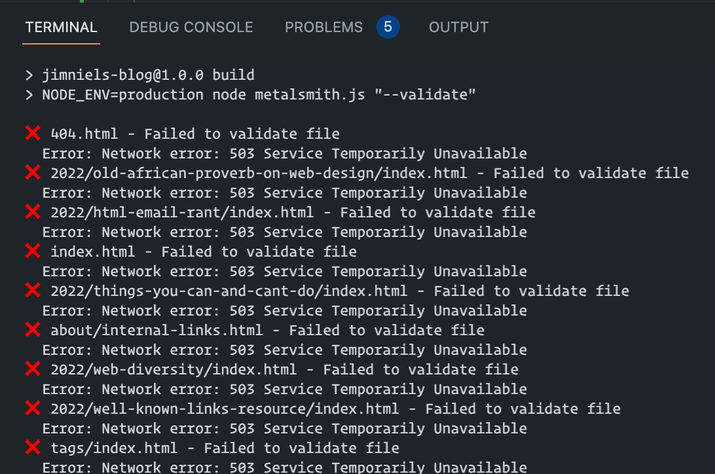Click the error icon beside about/internal-links.html
Screen dimensions: 715x474
click(33, 329)
